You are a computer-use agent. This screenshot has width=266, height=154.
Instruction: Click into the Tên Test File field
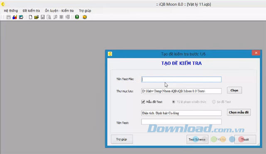(x=181, y=79)
